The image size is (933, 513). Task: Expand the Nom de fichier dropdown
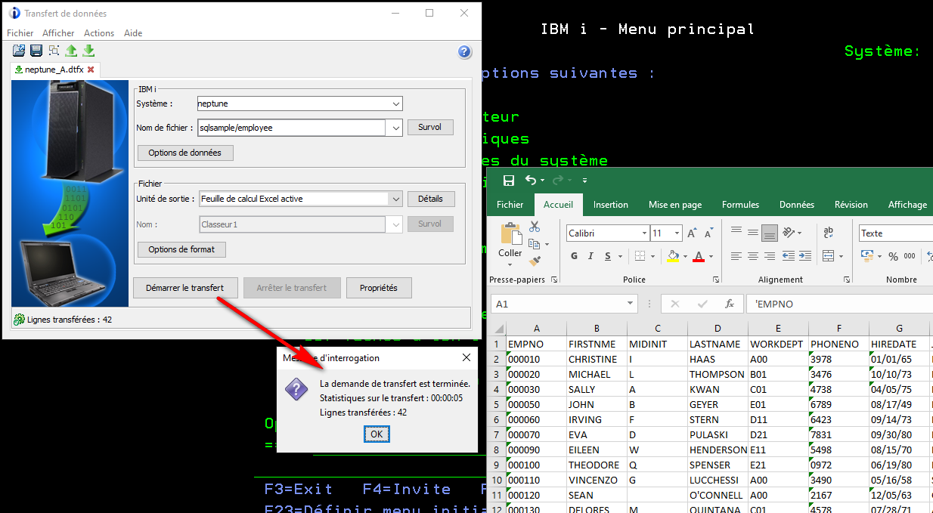(x=396, y=128)
